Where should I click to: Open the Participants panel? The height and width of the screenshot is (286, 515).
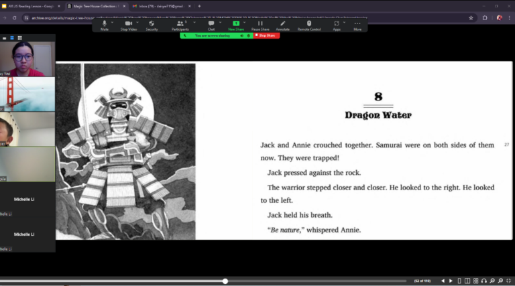pyautogui.click(x=180, y=25)
